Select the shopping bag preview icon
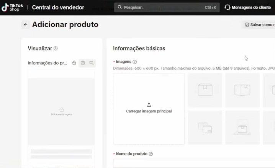 (x=74, y=63)
